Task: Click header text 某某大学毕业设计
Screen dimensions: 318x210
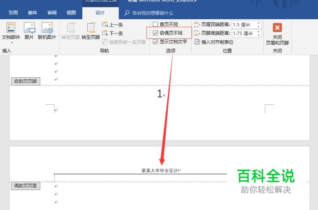Action: [159, 171]
